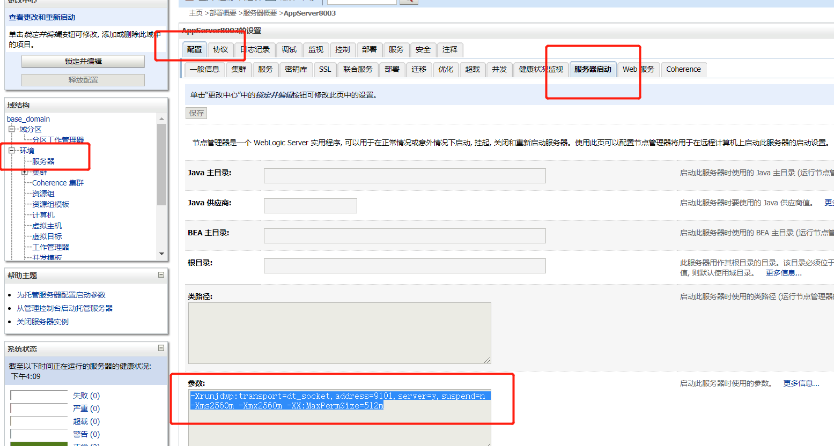The width and height of the screenshot is (834, 446).
Task: Open 关闭服务器实例 help link
Action: click(43, 322)
